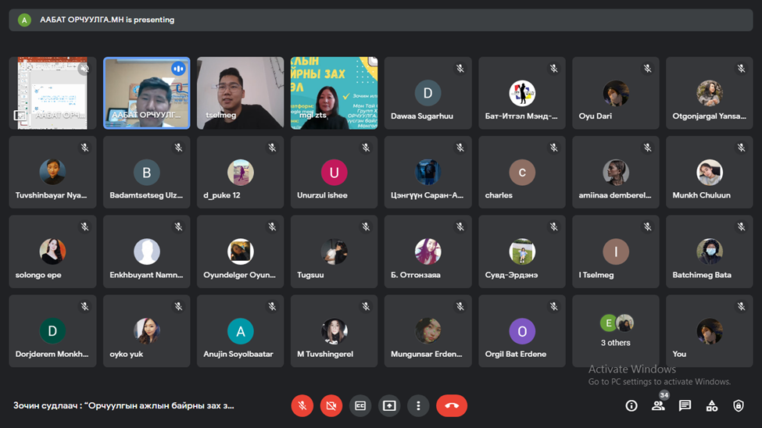This screenshot has width=762, height=428.
Task: Click Munkh Chuluun's avatar
Action: 710,172
